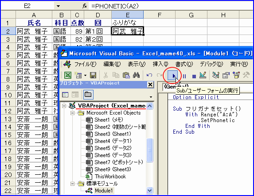Screen dimensions: 254x196
Task: Open the Toolbox hammer-and-wrench icon
Action: pos(246,75)
